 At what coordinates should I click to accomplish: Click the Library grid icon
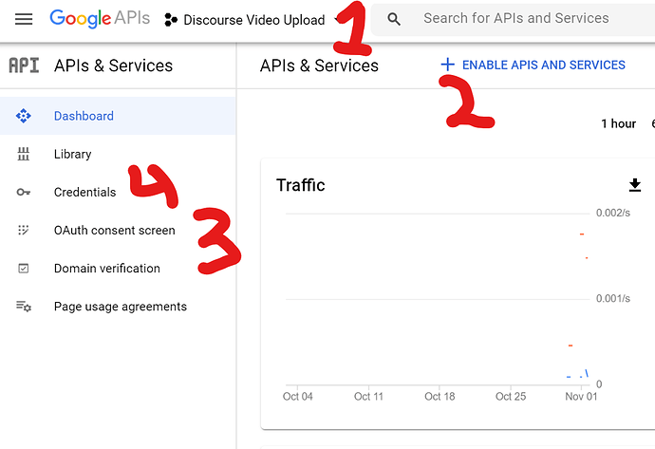24,154
